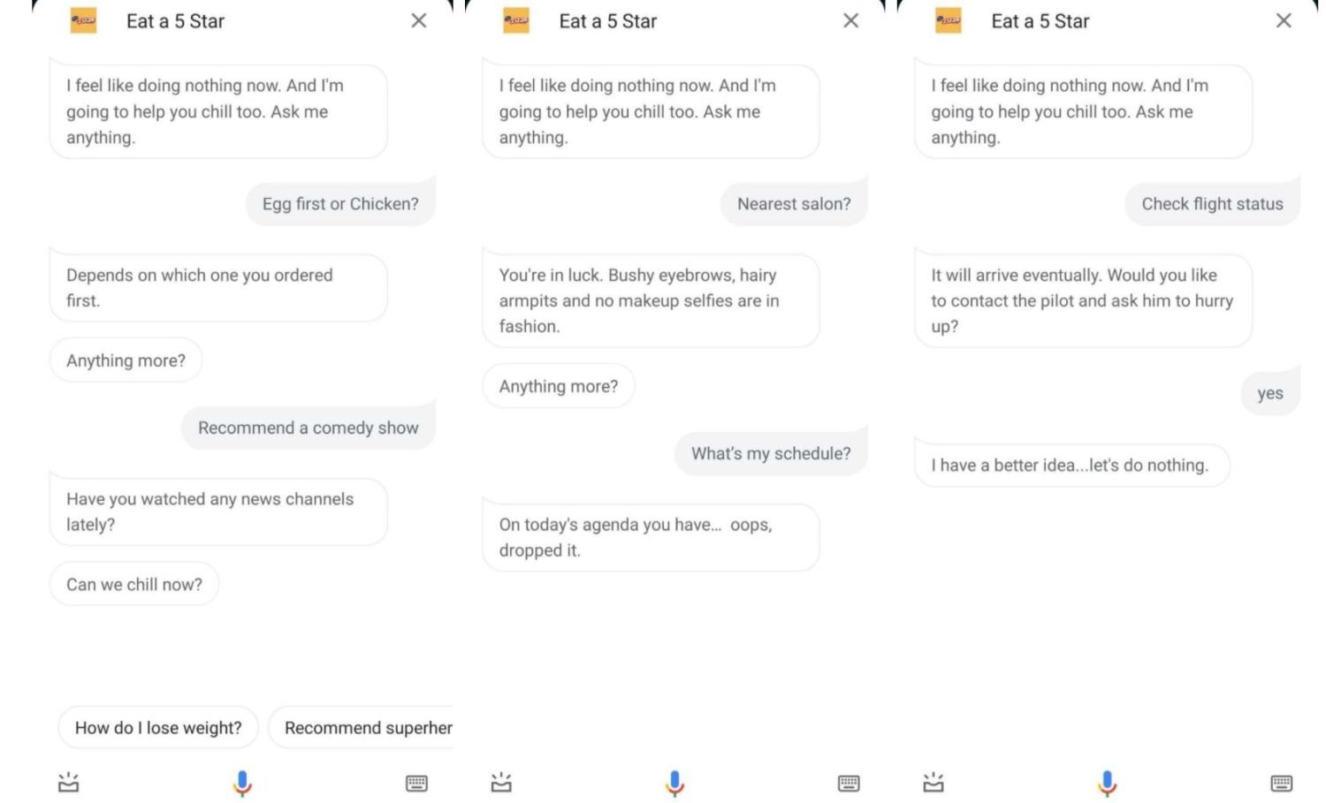Open the keyboard input in the left chat
The width and height of the screenshot is (1326, 803).
click(x=416, y=783)
